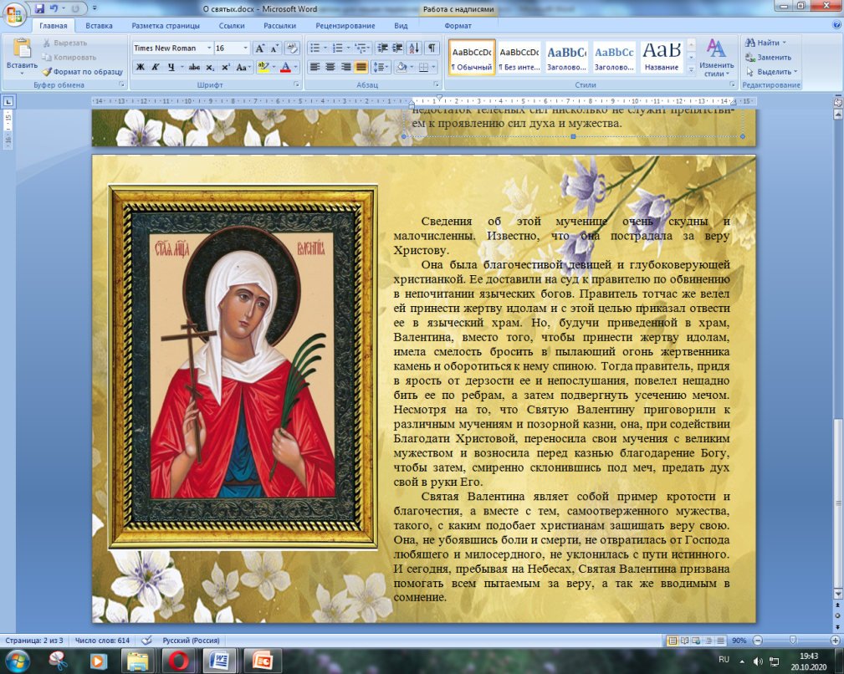844x674 pixels.
Task: Switch to the Вставка ribbon tab
Action: pyautogui.click(x=99, y=26)
